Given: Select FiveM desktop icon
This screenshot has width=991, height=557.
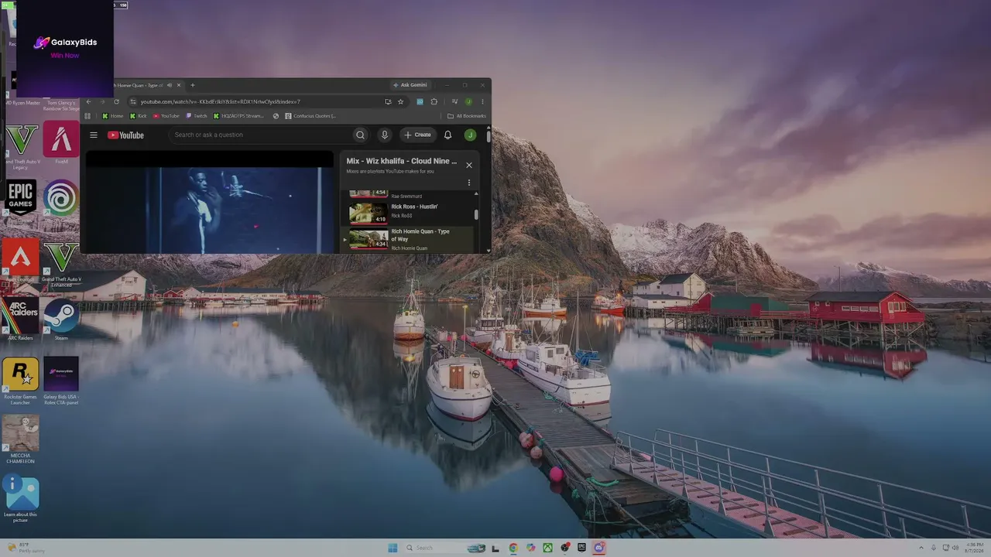Looking at the screenshot, I should (61, 143).
